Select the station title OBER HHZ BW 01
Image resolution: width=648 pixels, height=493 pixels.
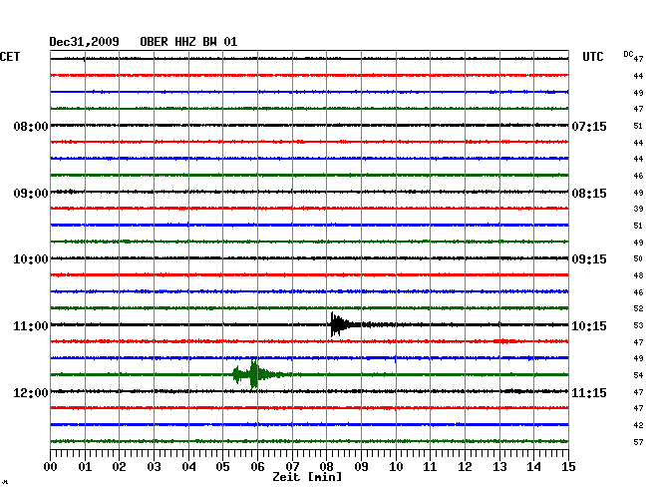188,42
